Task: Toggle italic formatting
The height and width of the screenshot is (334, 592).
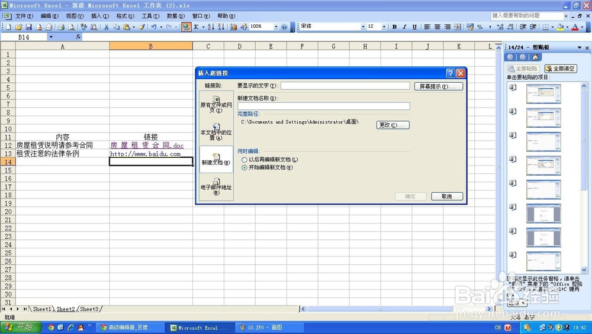Action: point(404,27)
